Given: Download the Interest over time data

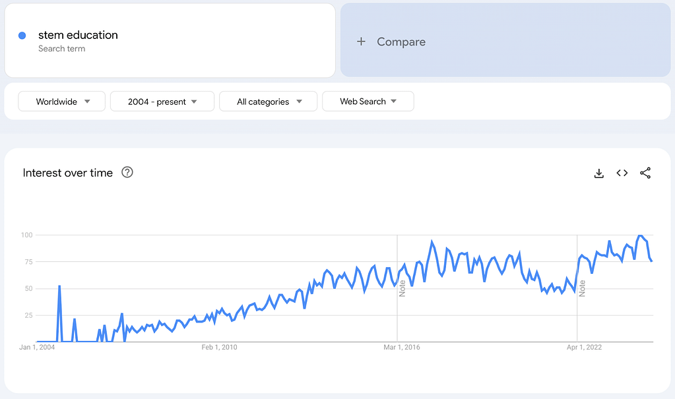Looking at the screenshot, I should click(598, 173).
